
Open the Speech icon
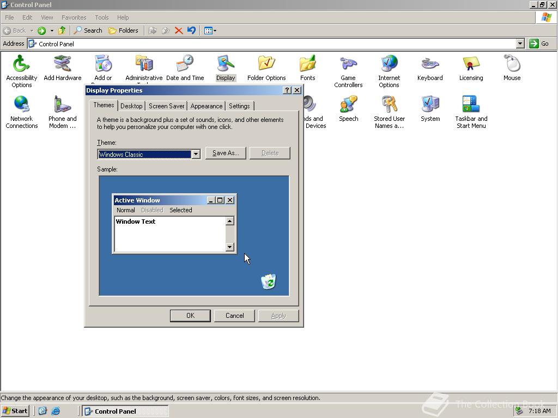tap(348, 108)
